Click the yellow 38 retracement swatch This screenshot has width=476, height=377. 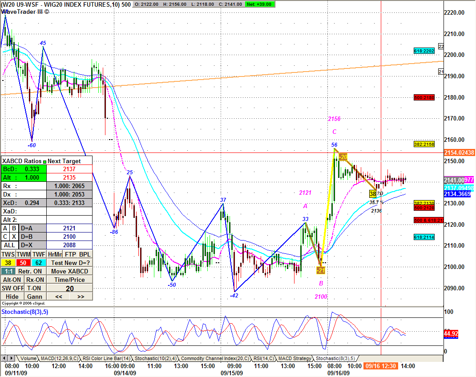tap(8, 263)
